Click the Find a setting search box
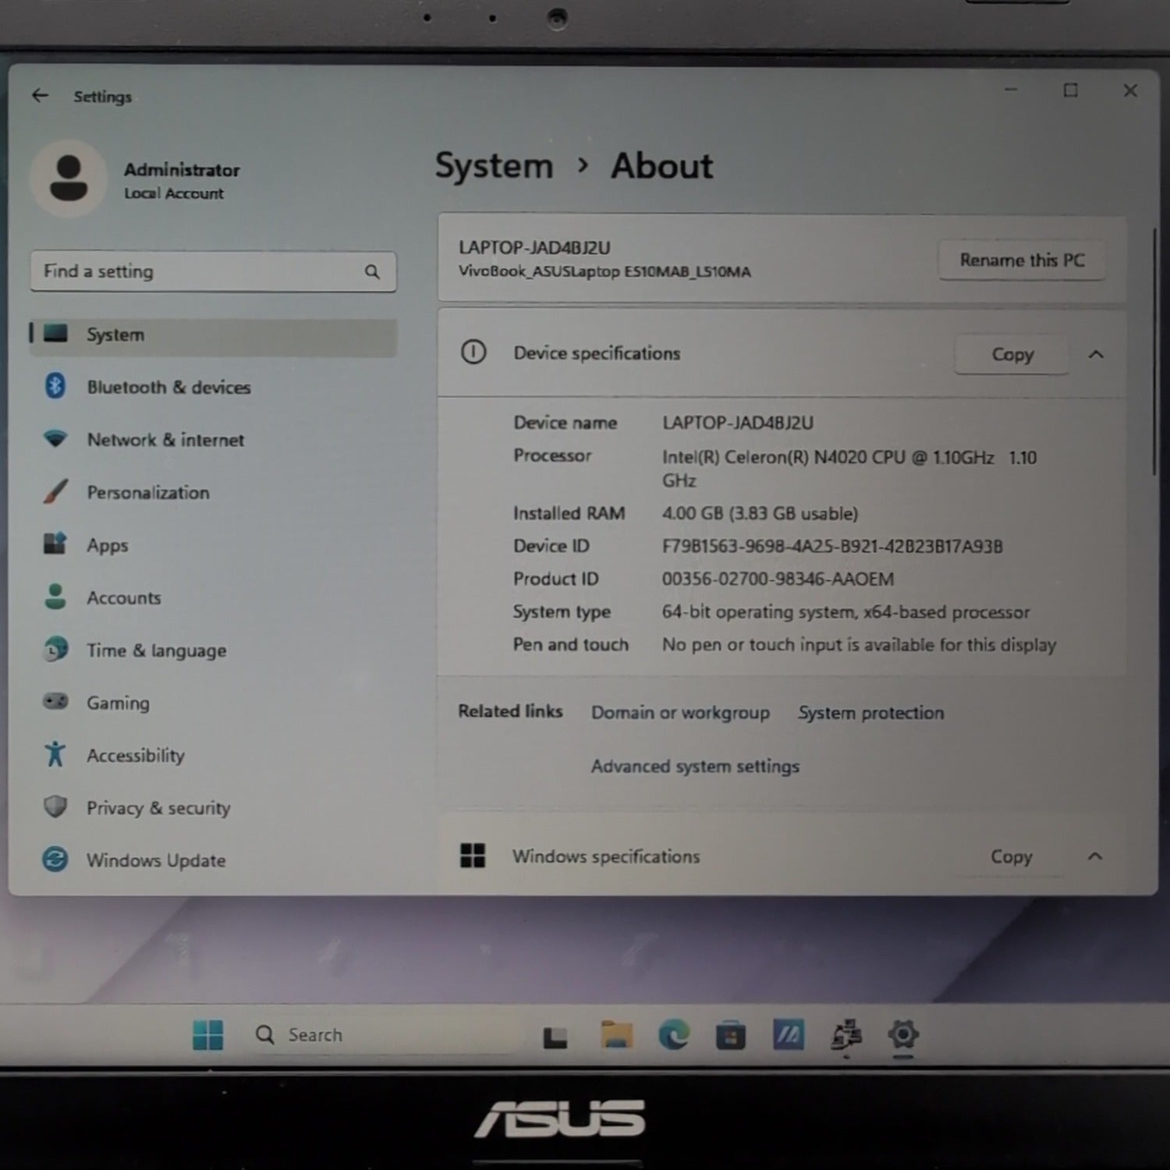Screen dimensions: 1170x1170 pos(213,271)
